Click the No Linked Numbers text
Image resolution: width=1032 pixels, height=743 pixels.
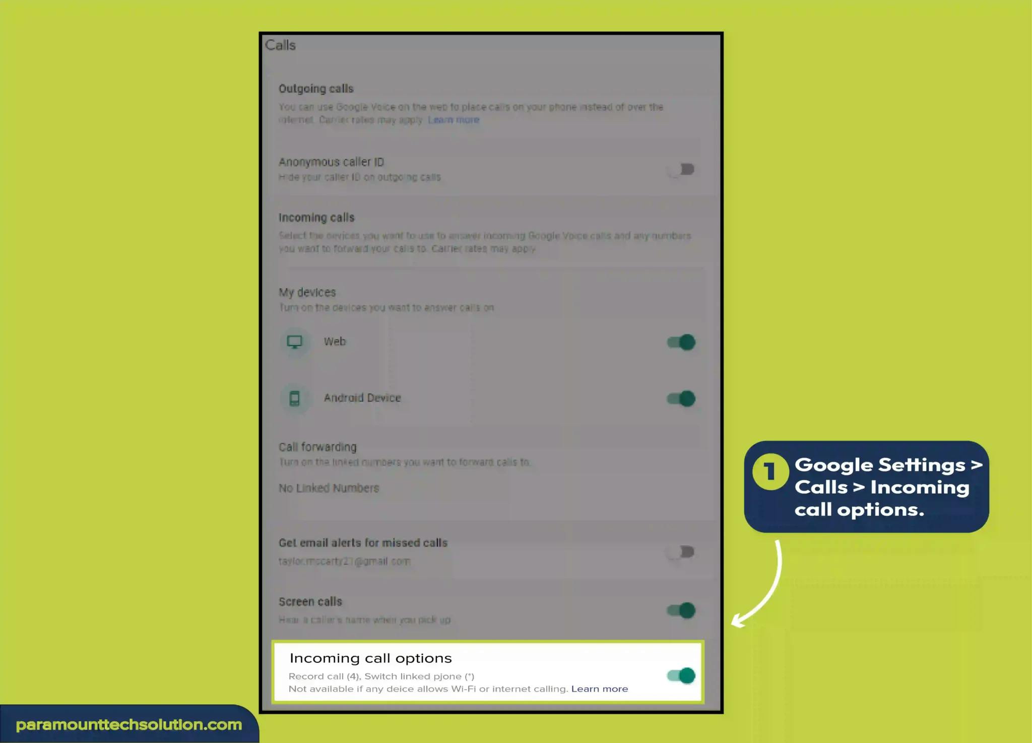click(x=329, y=488)
